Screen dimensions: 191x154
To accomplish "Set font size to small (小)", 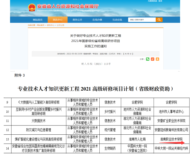I will point(131,54).
